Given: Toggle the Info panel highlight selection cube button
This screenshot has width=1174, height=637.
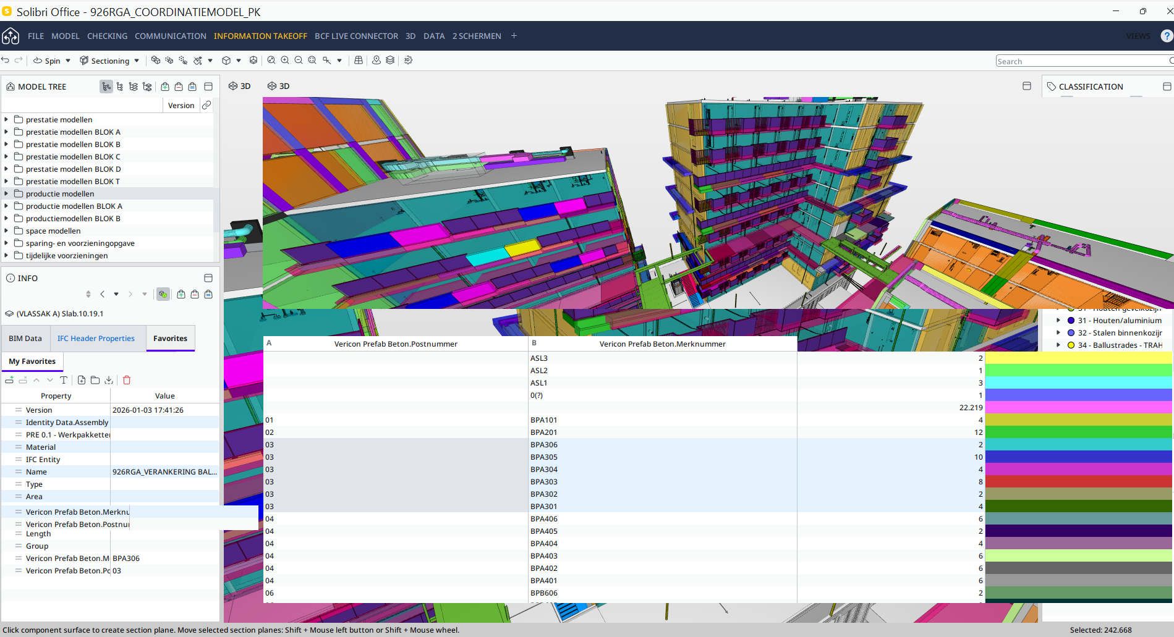Looking at the screenshot, I should tap(163, 295).
